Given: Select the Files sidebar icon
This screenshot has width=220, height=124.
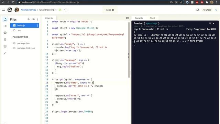Looking at the screenshot, I should point(5,19).
